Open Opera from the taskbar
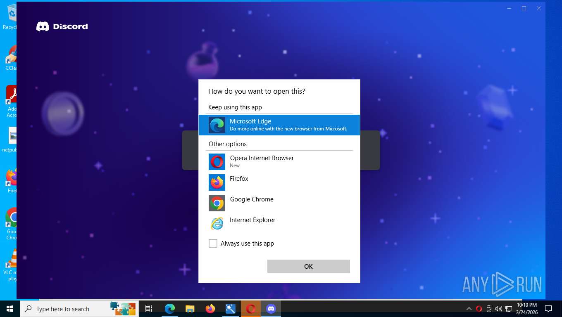The width and height of the screenshot is (562, 317). 250,309
